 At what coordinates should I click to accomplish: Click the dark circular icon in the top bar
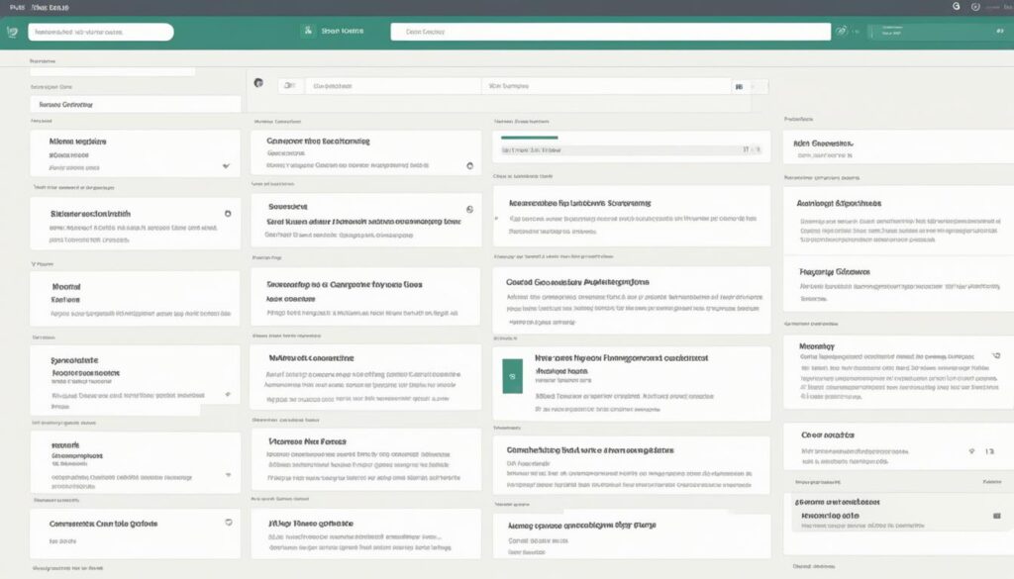point(957,6)
